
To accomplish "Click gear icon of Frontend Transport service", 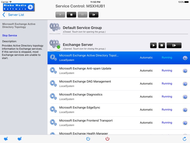I will (53, 122).
